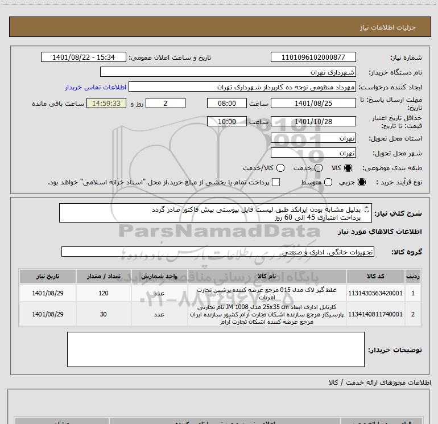
Task: Click delivery province field تهران
Action: (x=313, y=138)
